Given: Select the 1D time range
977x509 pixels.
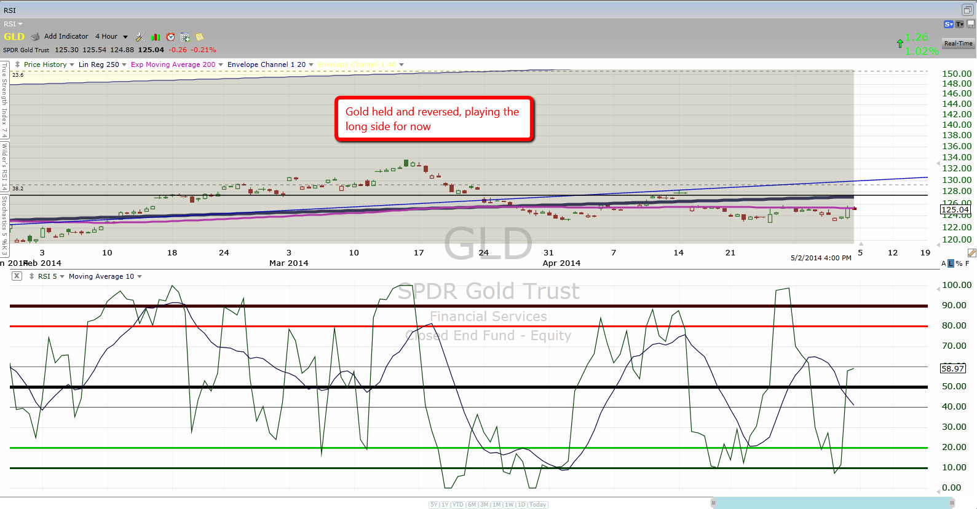Looking at the screenshot, I should tap(521, 505).
